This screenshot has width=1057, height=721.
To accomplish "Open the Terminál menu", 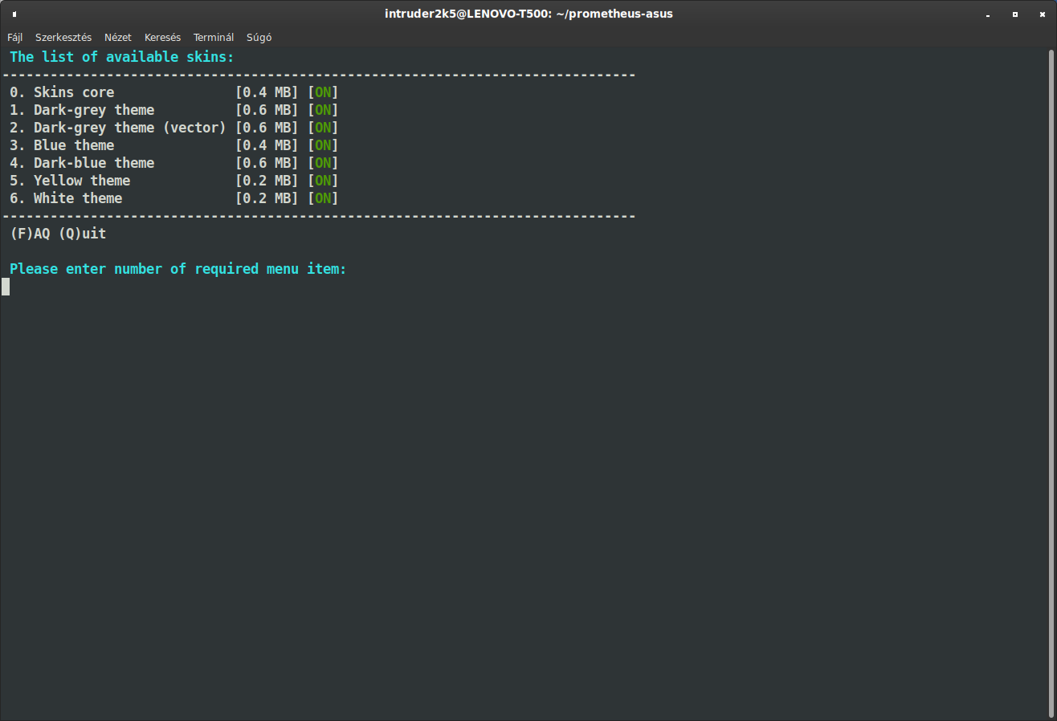I will (214, 37).
